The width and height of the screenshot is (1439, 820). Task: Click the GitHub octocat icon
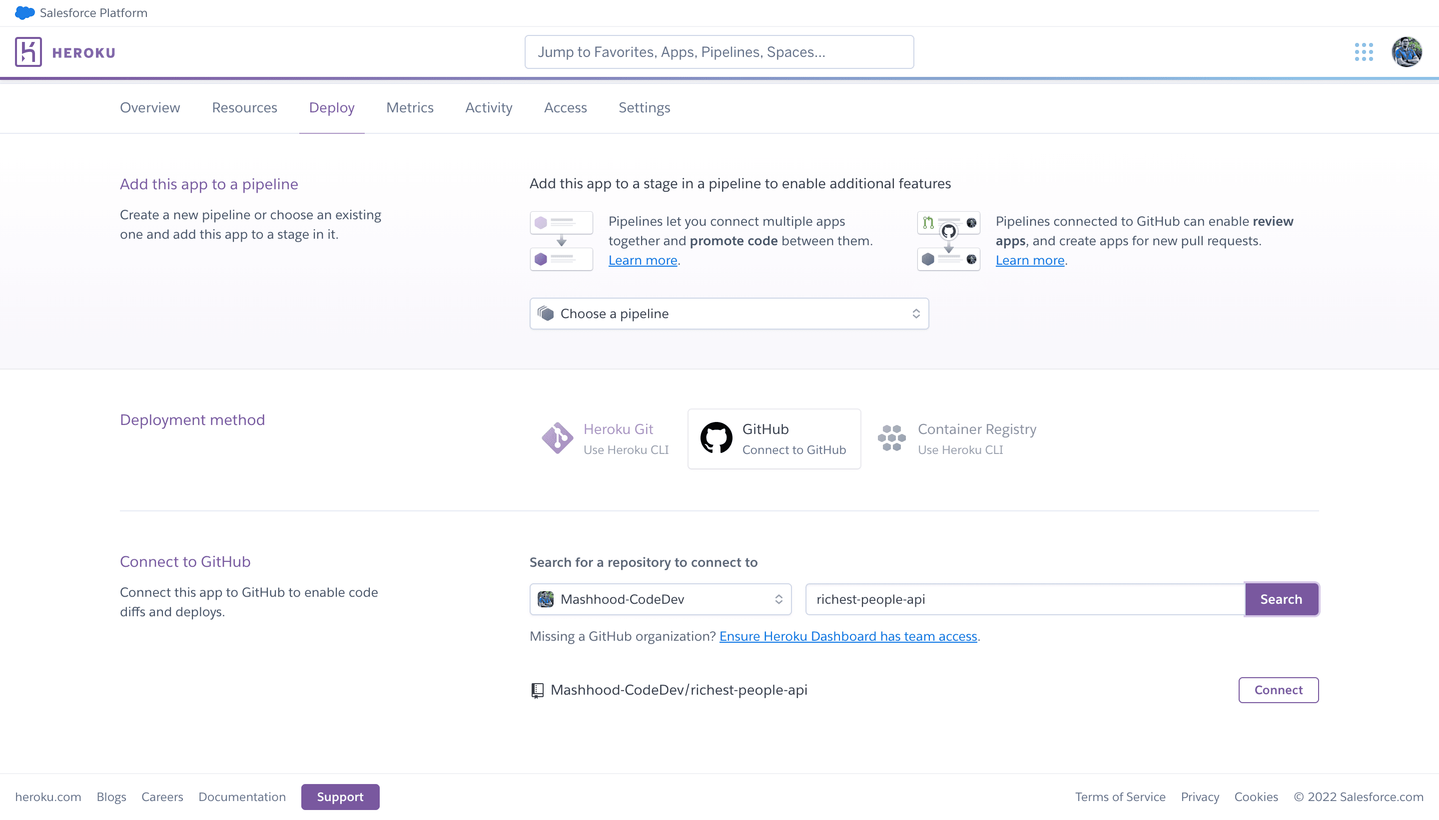point(716,438)
